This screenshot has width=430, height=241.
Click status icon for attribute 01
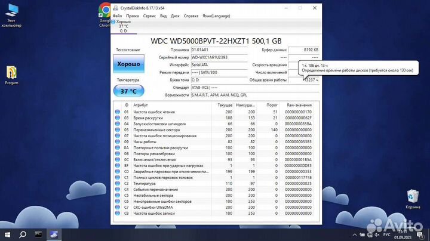118,112
